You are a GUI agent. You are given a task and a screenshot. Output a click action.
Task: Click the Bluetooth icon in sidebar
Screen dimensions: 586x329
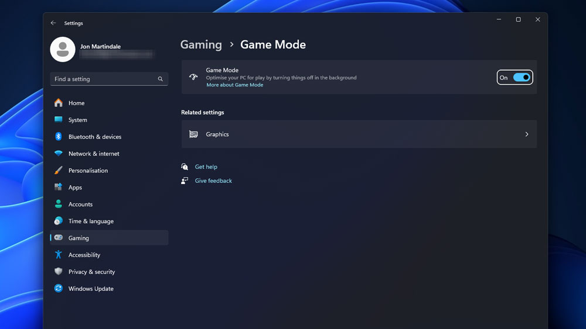click(x=58, y=136)
